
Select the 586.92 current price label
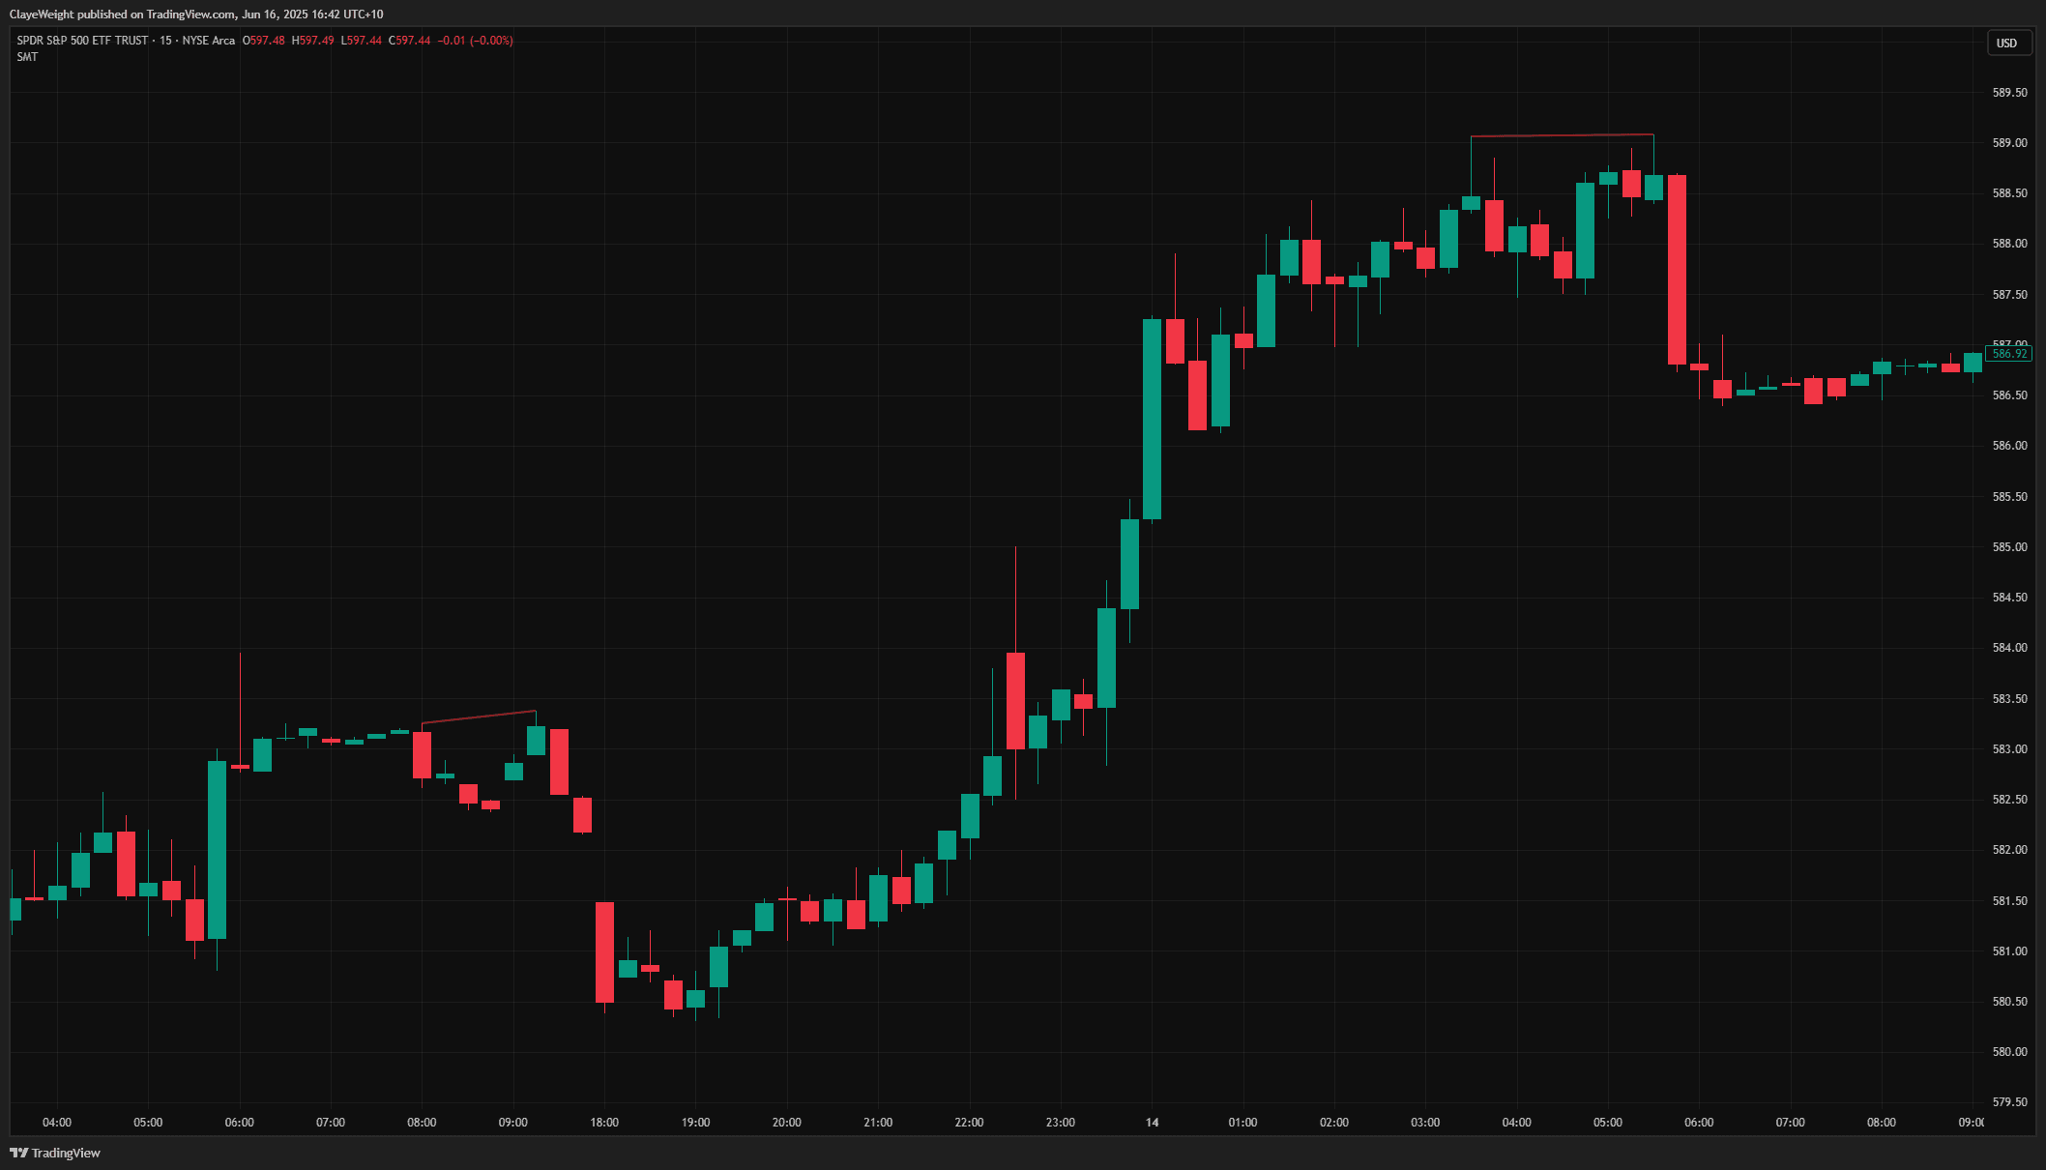tap(2008, 354)
